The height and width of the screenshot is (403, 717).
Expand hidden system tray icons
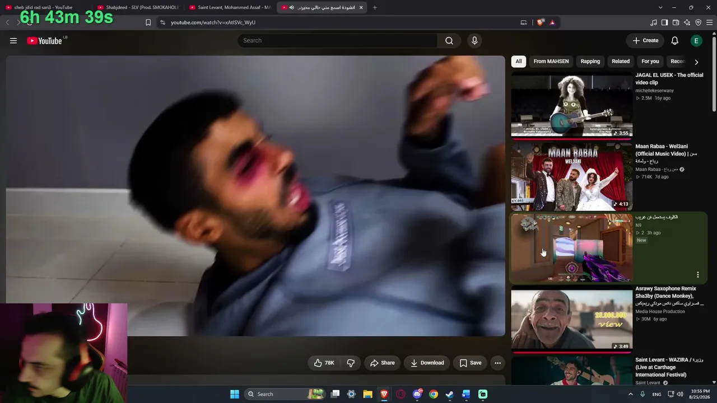pyautogui.click(x=631, y=394)
